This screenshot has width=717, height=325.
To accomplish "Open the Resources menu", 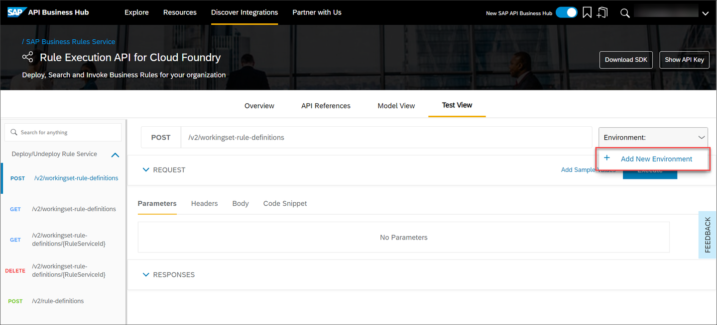I will [x=180, y=12].
